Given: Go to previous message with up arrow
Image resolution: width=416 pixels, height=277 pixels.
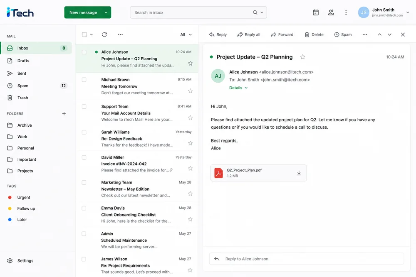Looking at the screenshot, I should tap(380, 34).
